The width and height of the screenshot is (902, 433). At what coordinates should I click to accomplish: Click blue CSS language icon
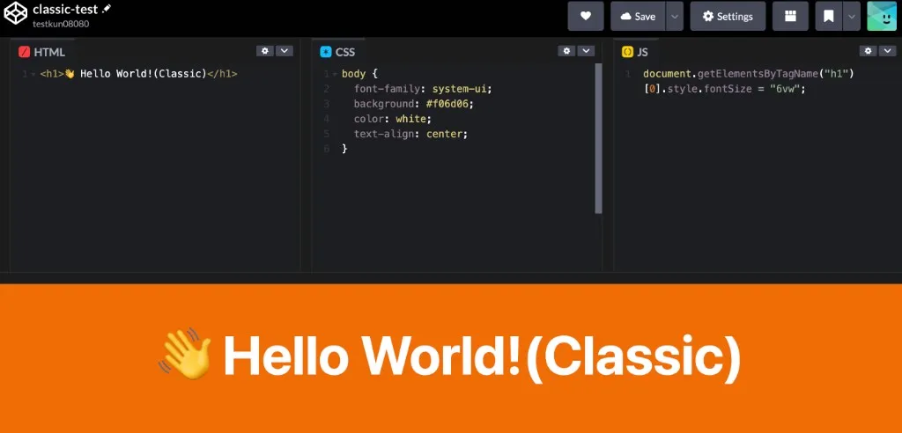point(326,52)
